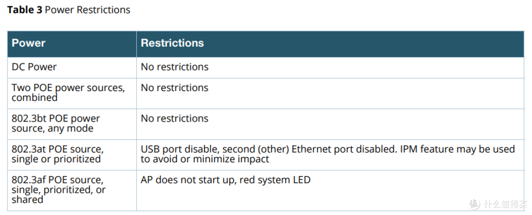
Task: Click the watermark Chinese text
Action: (506, 204)
